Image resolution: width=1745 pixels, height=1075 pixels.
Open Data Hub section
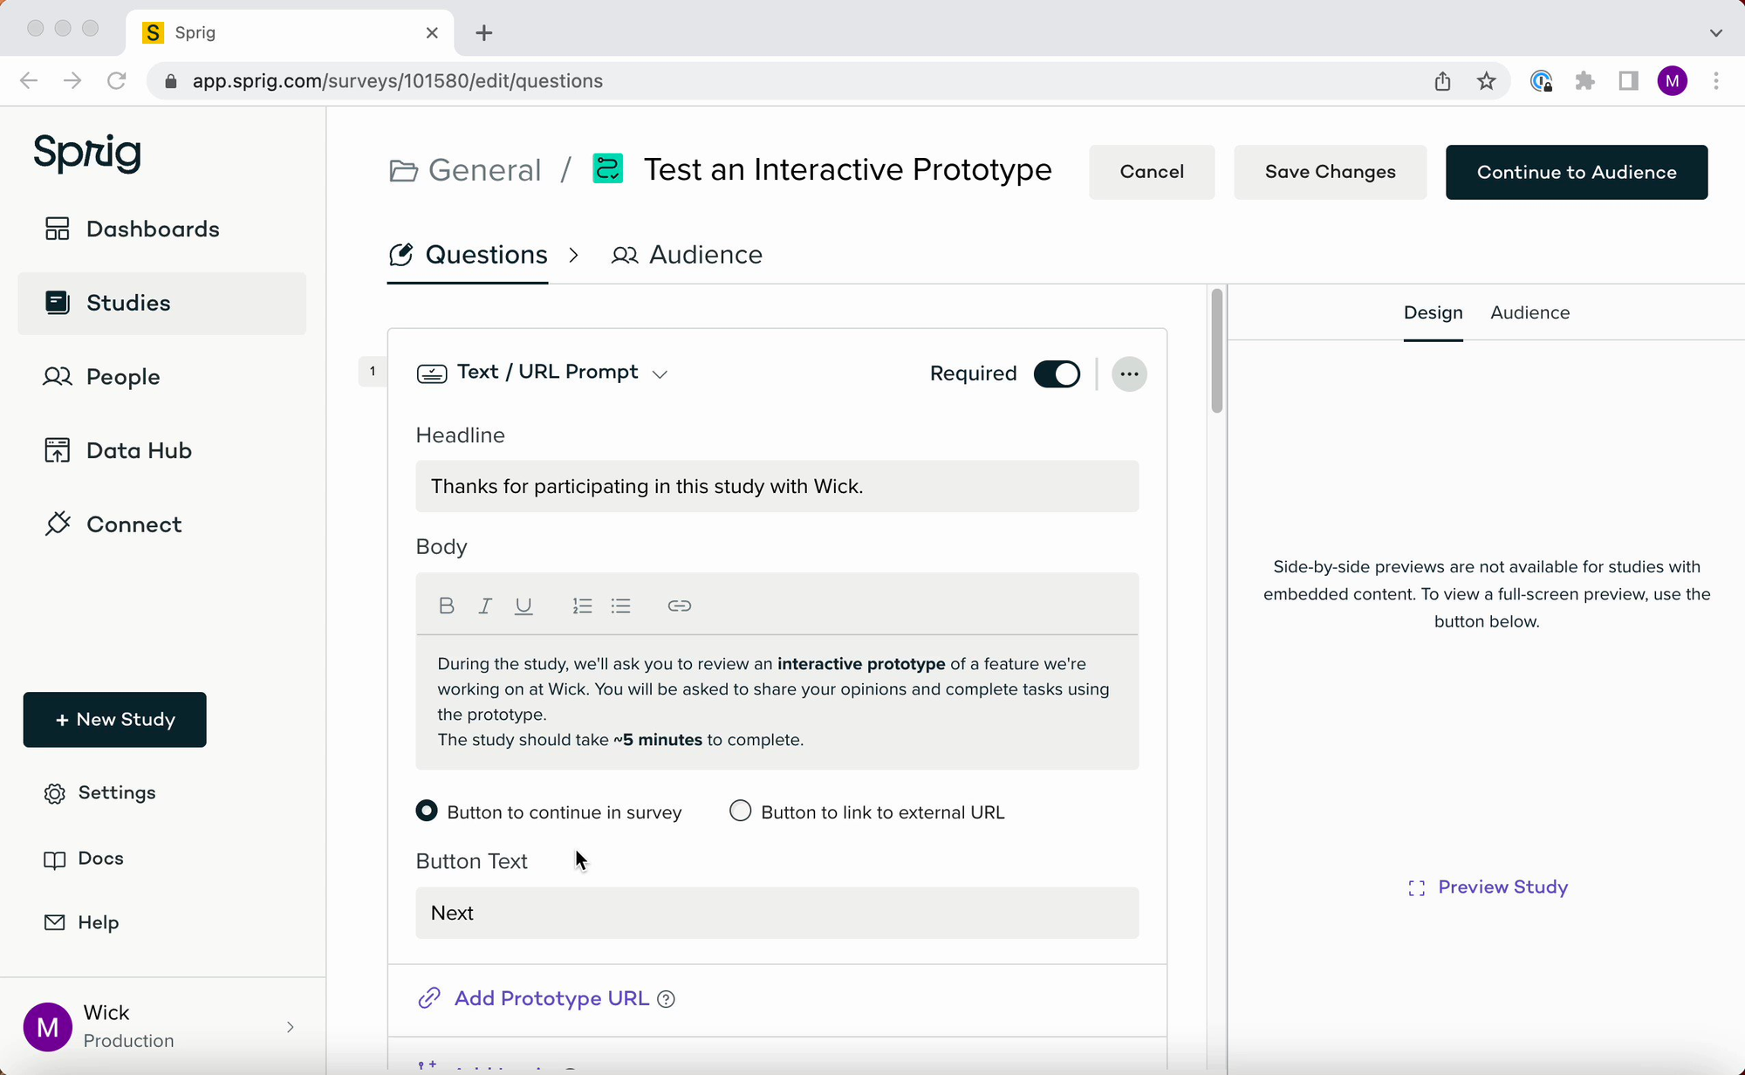(x=117, y=450)
